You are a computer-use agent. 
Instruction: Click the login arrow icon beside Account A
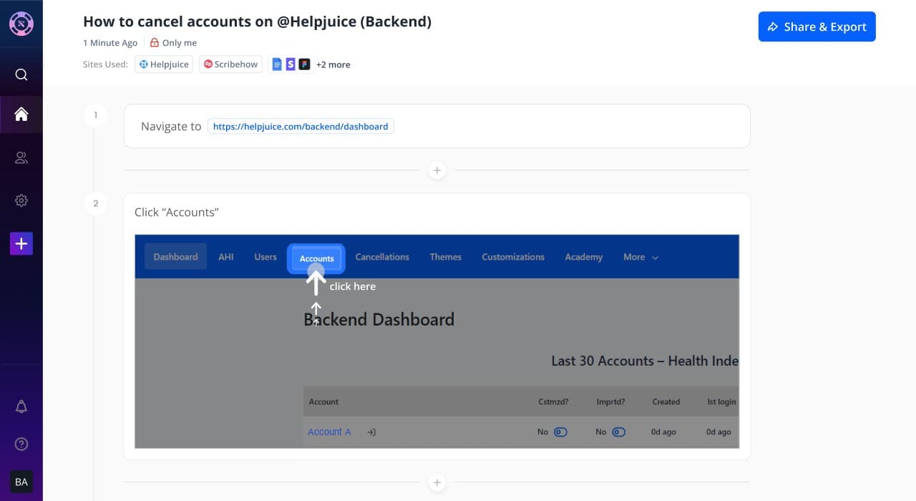(371, 432)
